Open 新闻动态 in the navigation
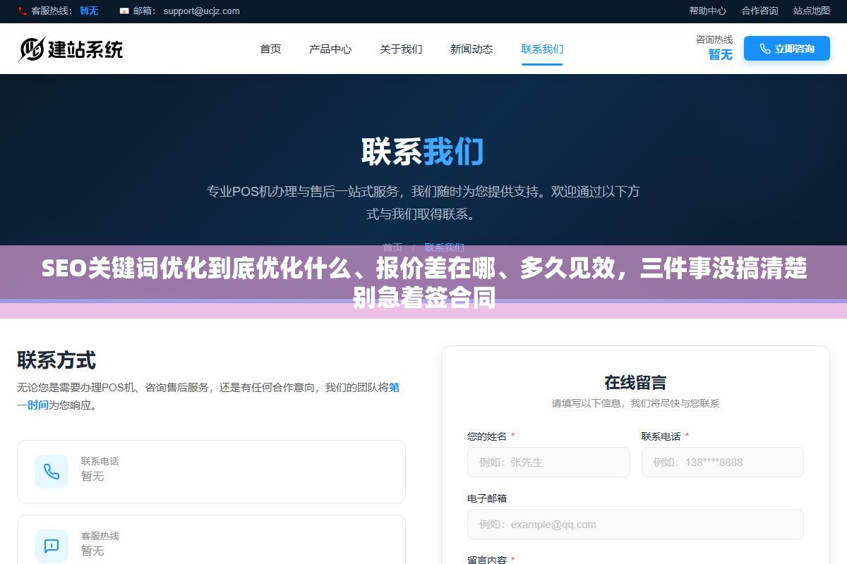The width and height of the screenshot is (847, 564). point(471,49)
